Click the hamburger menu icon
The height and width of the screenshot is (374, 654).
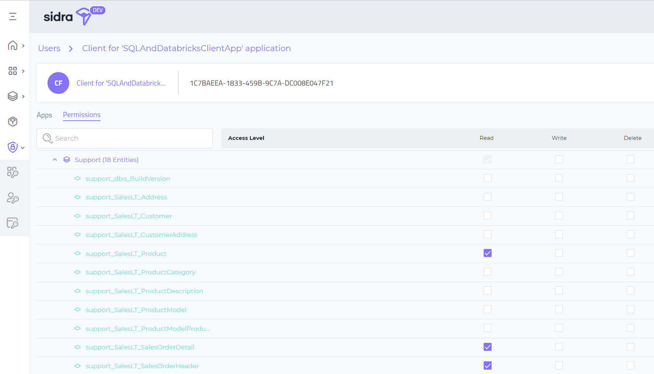[13, 16]
